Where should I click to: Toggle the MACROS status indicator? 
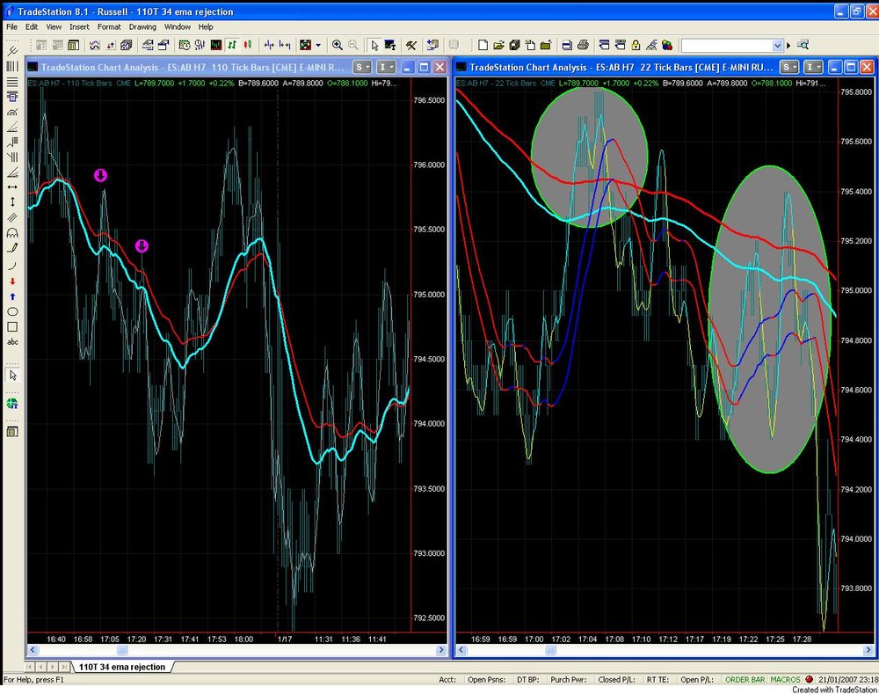click(x=785, y=679)
